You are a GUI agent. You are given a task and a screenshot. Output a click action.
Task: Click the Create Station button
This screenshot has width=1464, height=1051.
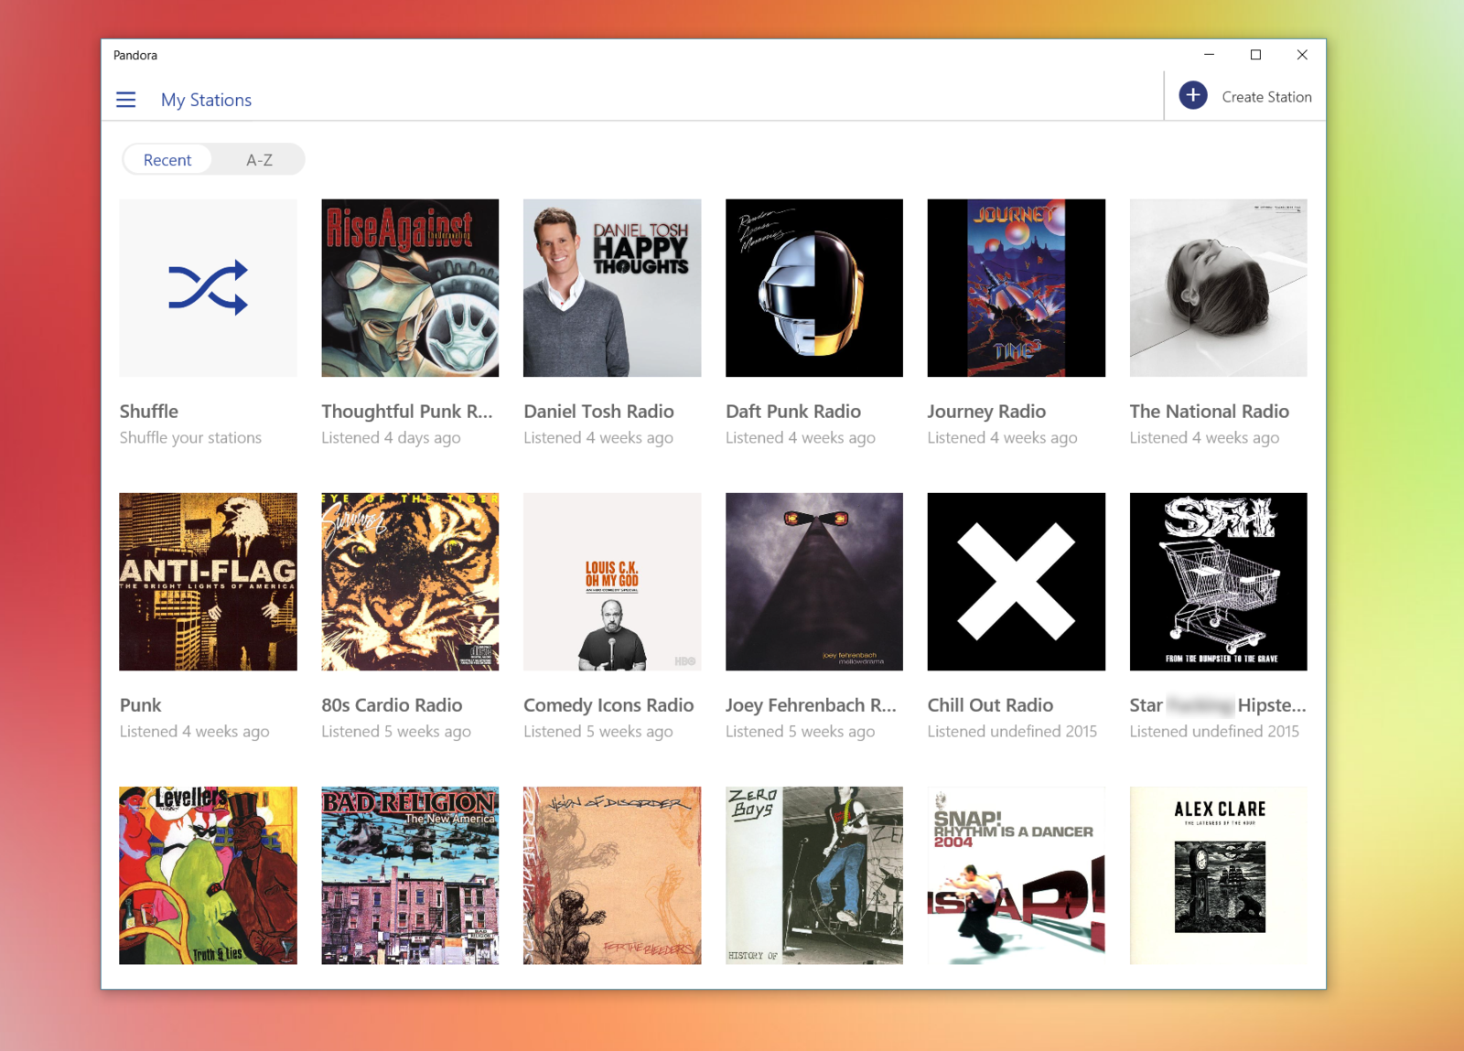pyautogui.click(x=1267, y=96)
